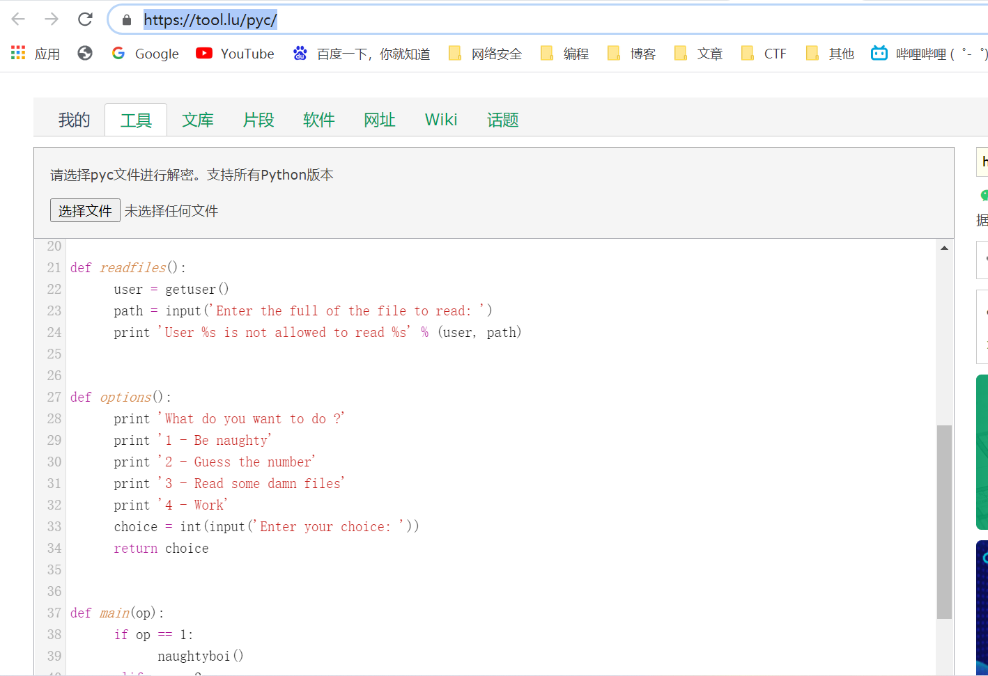Open the Google bookmark
The width and height of the screenshot is (988, 676).
point(145,54)
